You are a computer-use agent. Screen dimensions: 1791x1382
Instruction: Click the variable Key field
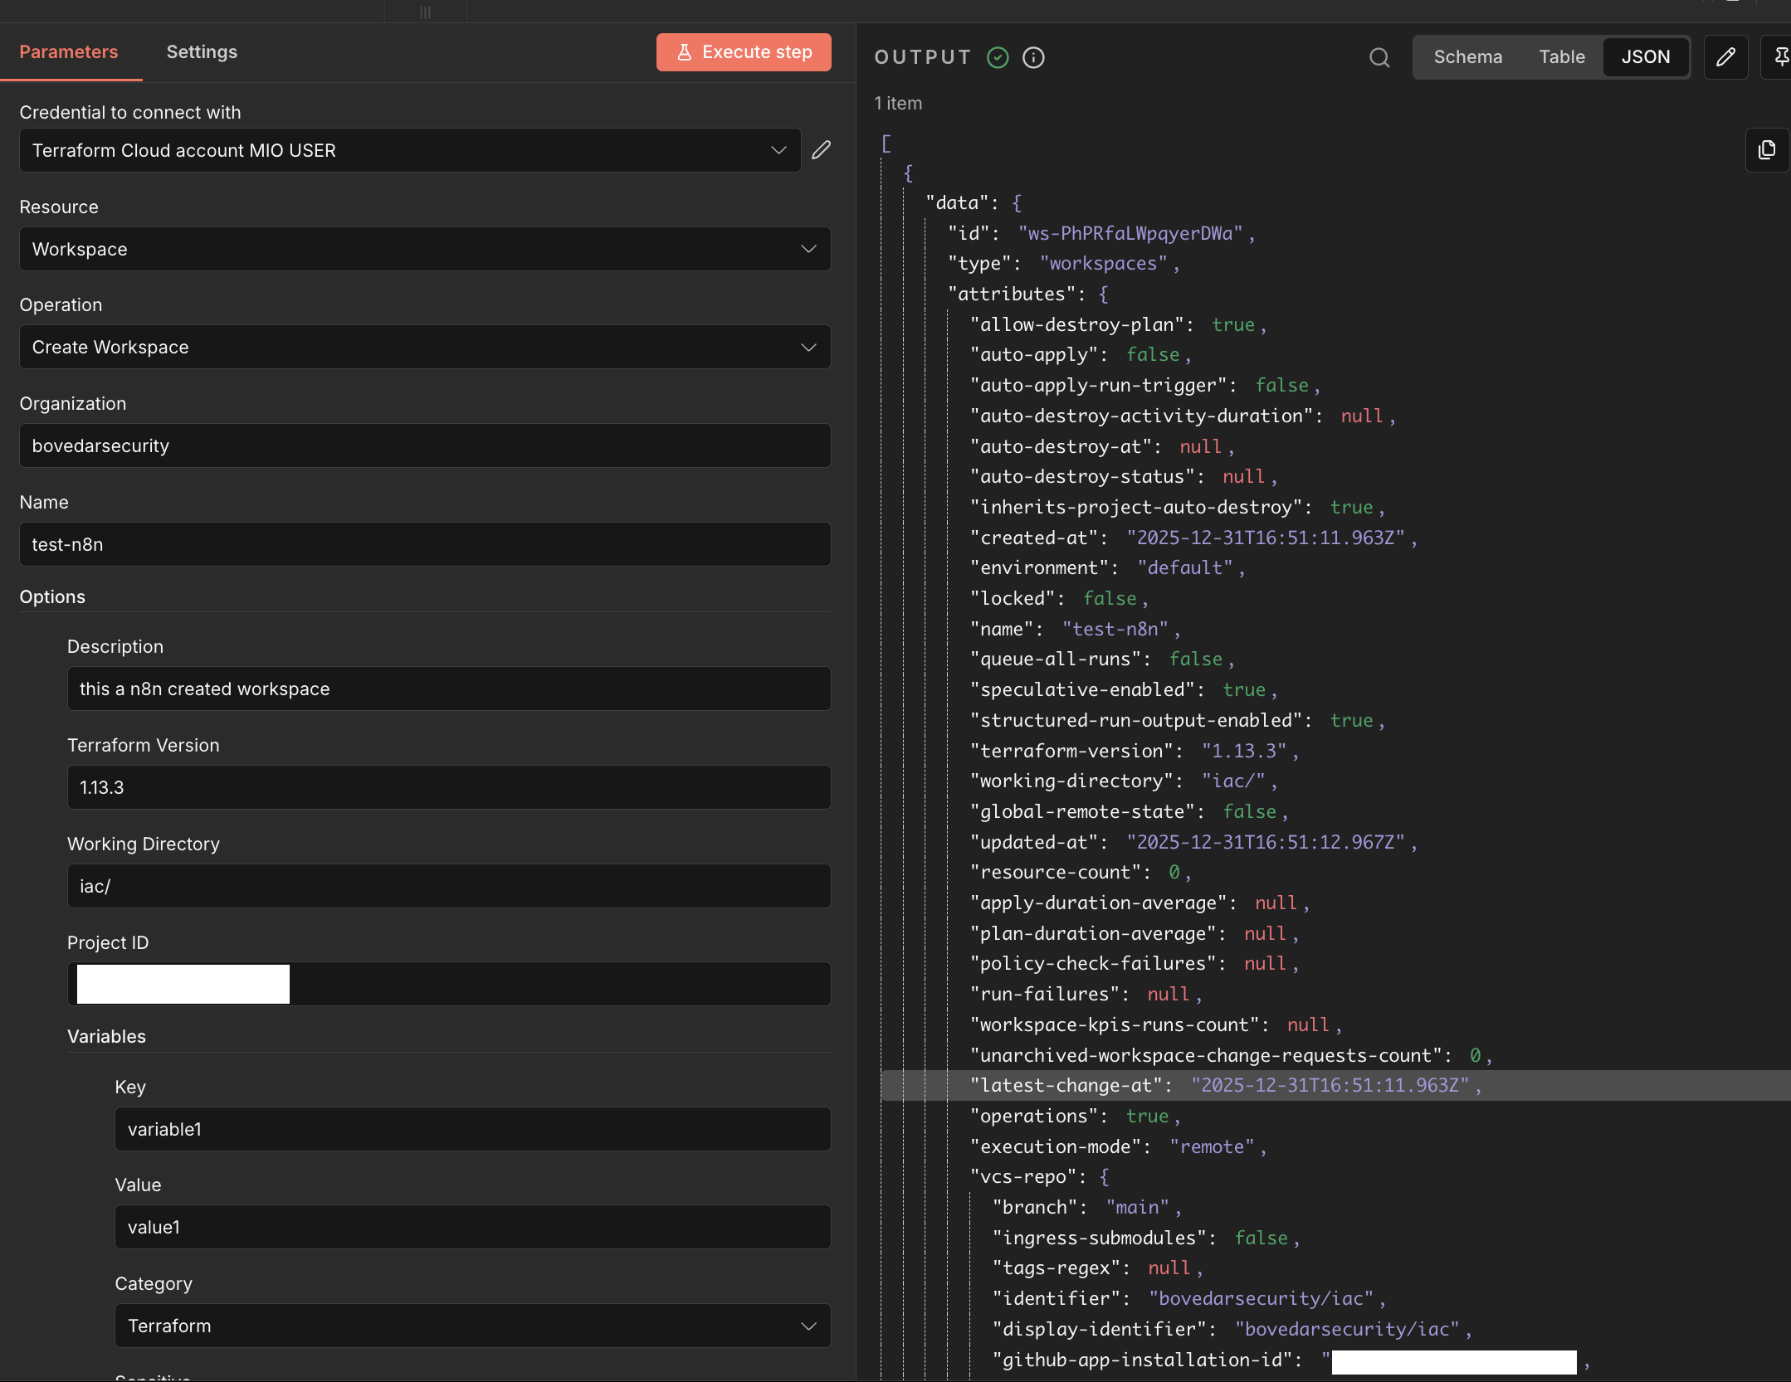click(472, 1129)
